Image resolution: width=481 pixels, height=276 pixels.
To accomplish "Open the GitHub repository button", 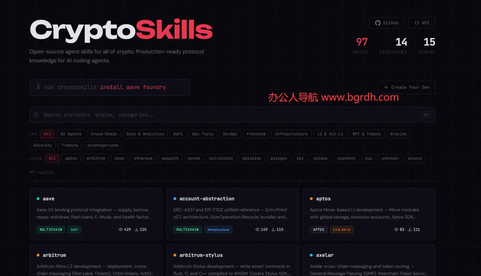I will [386, 23].
